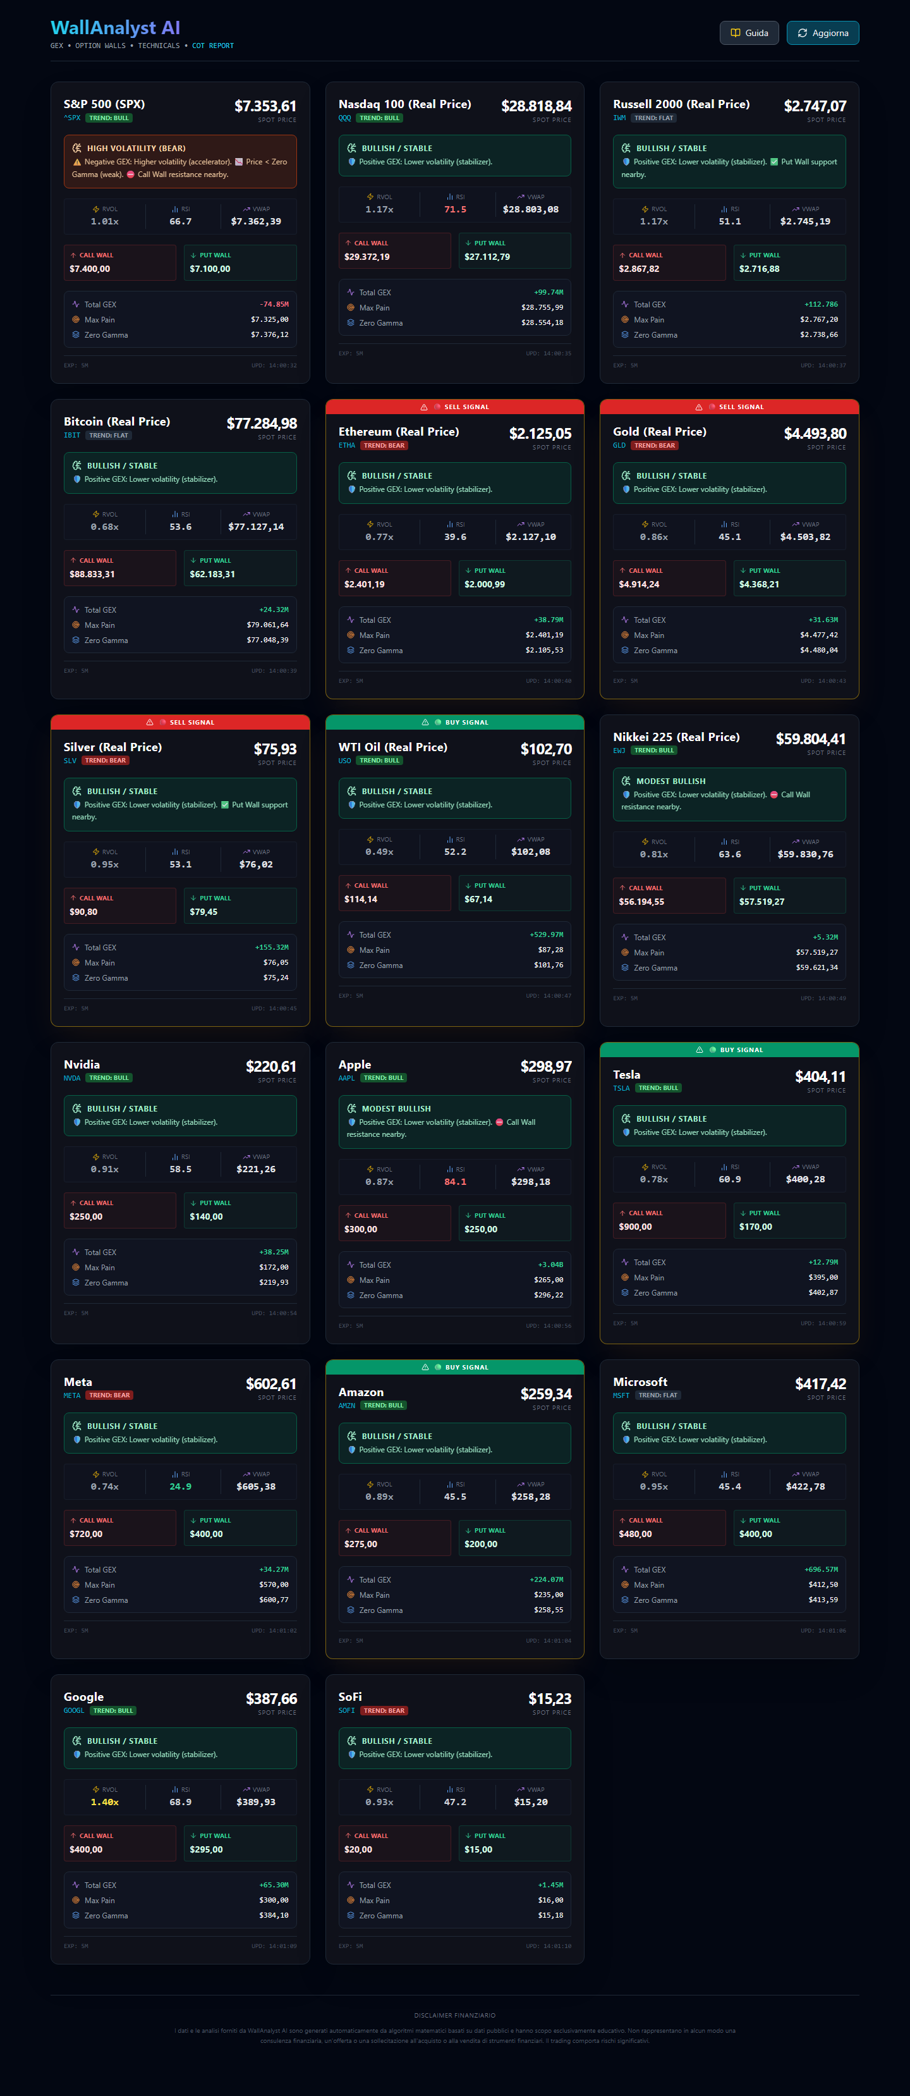Click the Nvidia Put Wall box $140,00

coord(240,1210)
